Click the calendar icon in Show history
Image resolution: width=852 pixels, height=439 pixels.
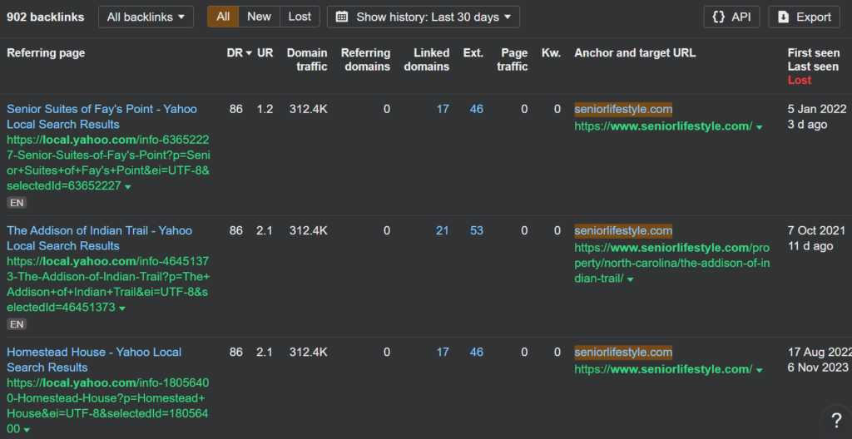pos(342,17)
